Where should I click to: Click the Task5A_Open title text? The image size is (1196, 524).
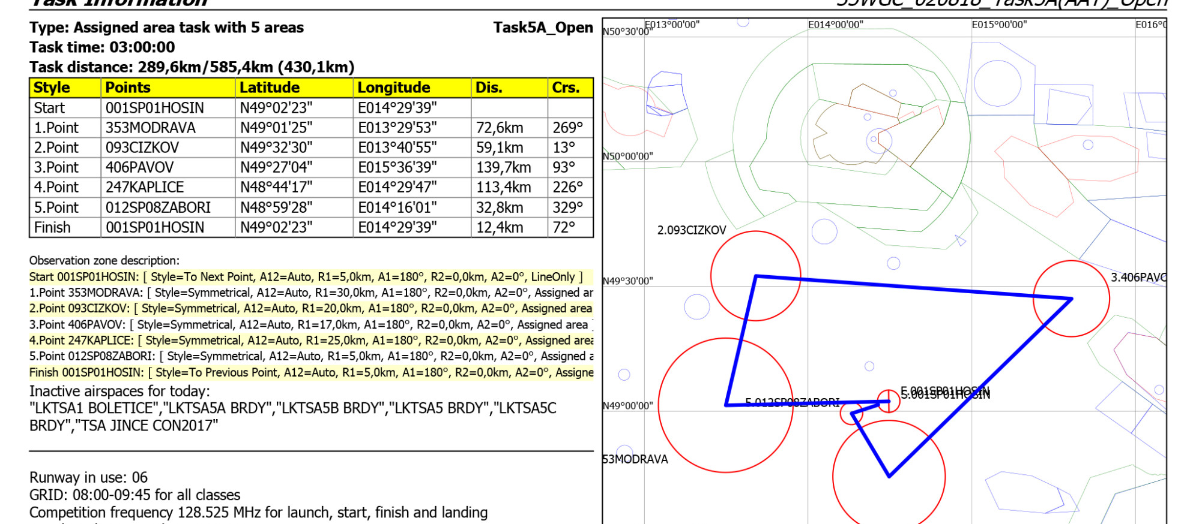tap(543, 28)
